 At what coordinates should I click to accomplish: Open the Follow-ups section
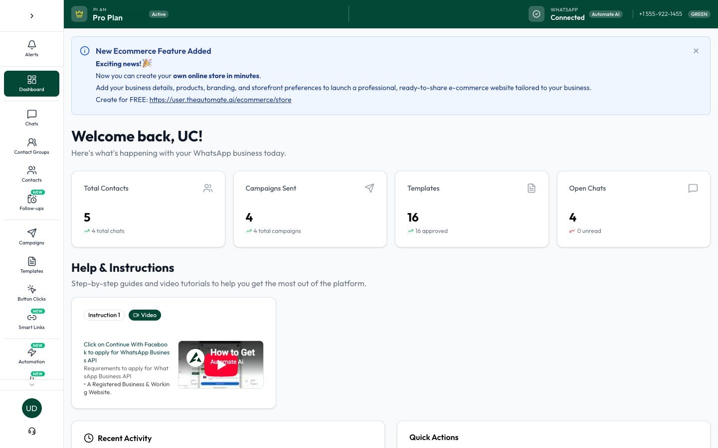click(31, 202)
